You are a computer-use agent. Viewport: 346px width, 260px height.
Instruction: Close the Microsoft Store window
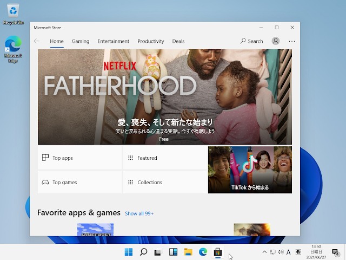[292, 28]
